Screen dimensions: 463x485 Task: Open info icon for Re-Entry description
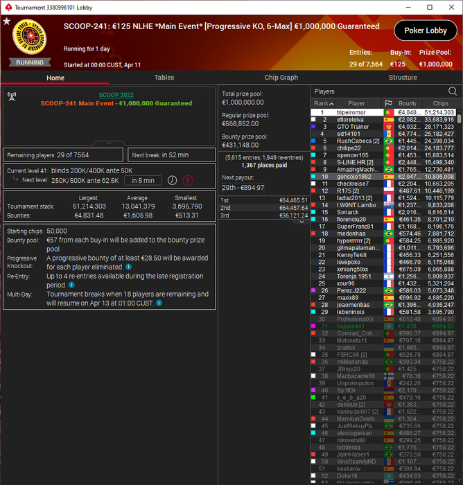[x=71, y=285]
